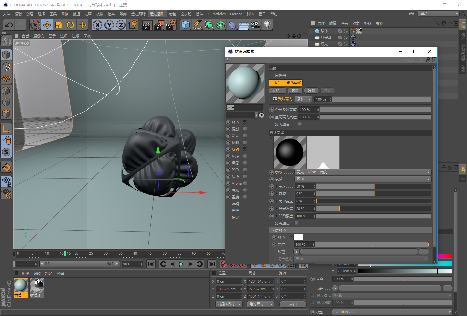Open the 衰减 添加 dropdown
The width and height of the screenshot is (467, 316).
point(363,179)
